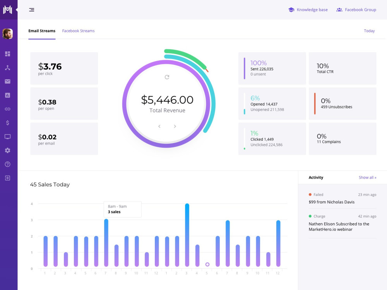Click the 6% Opened 14,437 card
387x290 pixels.
[272, 104]
